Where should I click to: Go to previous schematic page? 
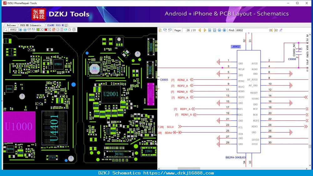[x=199, y=30]
